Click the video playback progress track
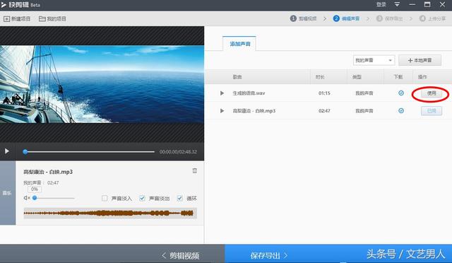This screenshot has height=263, width=452. coord(90,151)
